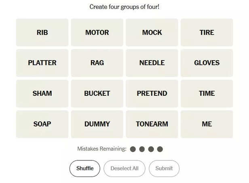
Task: Choose the PLATTER word tile
Action: tap(42, 63)
